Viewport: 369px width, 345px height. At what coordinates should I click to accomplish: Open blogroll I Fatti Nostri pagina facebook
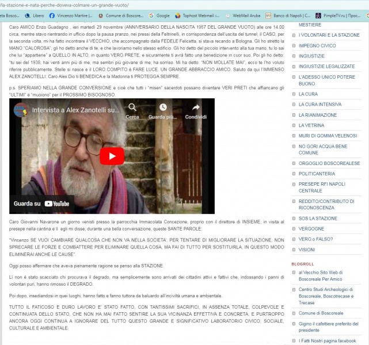coord(327,341)
